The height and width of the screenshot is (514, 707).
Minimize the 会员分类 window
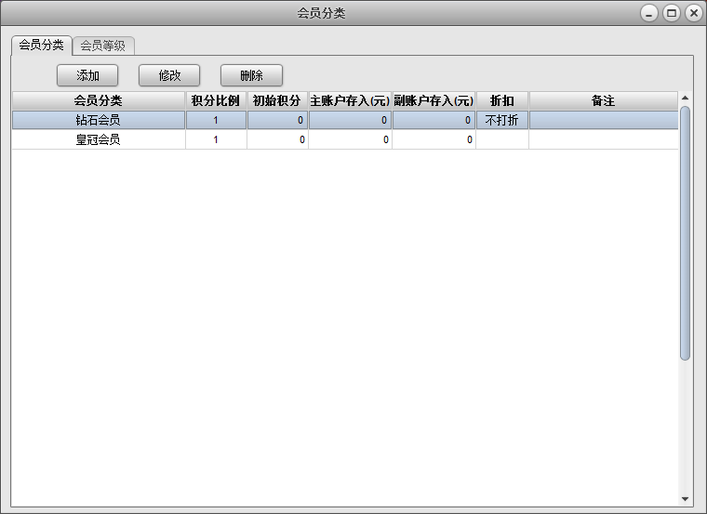tap(648, 13)
